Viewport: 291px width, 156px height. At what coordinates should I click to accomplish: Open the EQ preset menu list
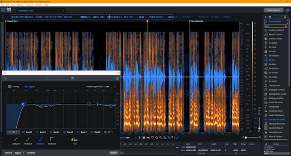point(73,78)
